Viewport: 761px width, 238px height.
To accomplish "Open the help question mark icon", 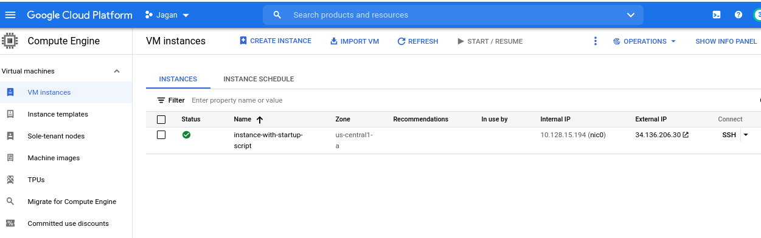I will [738, 15].
